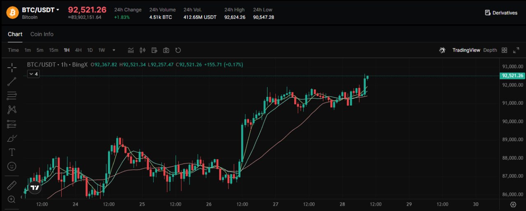The width and height of the screenshot is (526, 211).
Task: Open the Derivatives link
Action: [501, 13]
